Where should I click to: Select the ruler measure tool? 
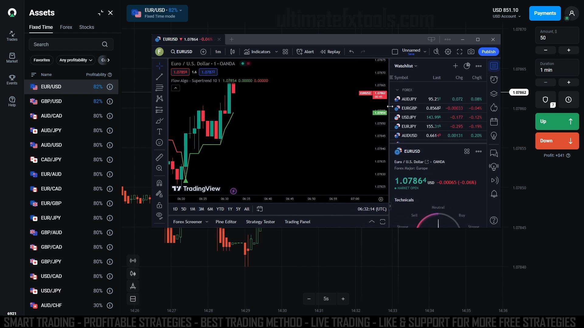click(x=159, y=157)
